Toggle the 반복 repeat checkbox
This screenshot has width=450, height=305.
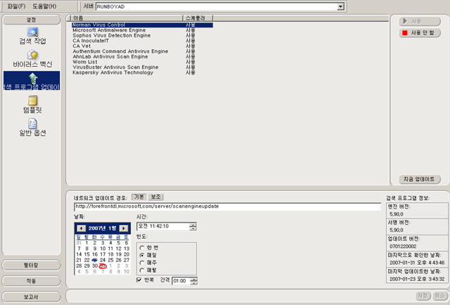pyautogui.click(x=139, y=280)
